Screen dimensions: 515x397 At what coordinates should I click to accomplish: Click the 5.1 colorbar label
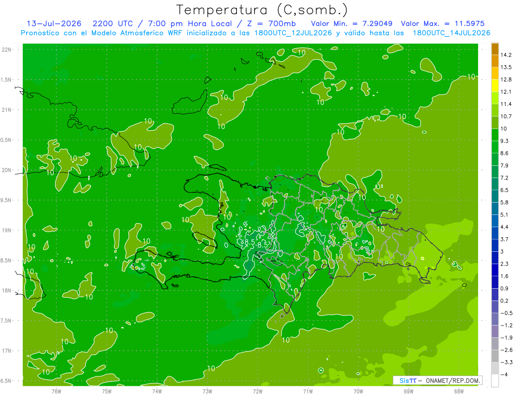click(504, 215)
